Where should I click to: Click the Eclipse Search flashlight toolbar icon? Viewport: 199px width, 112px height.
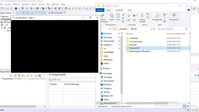pyautogui.click(x=73, y=8)
